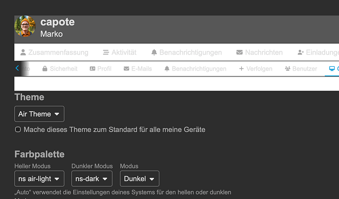Viewport: 339px width, 199px height.
Task: Open the Verfolgen settings sub-tab
Action: coord(255,69)
